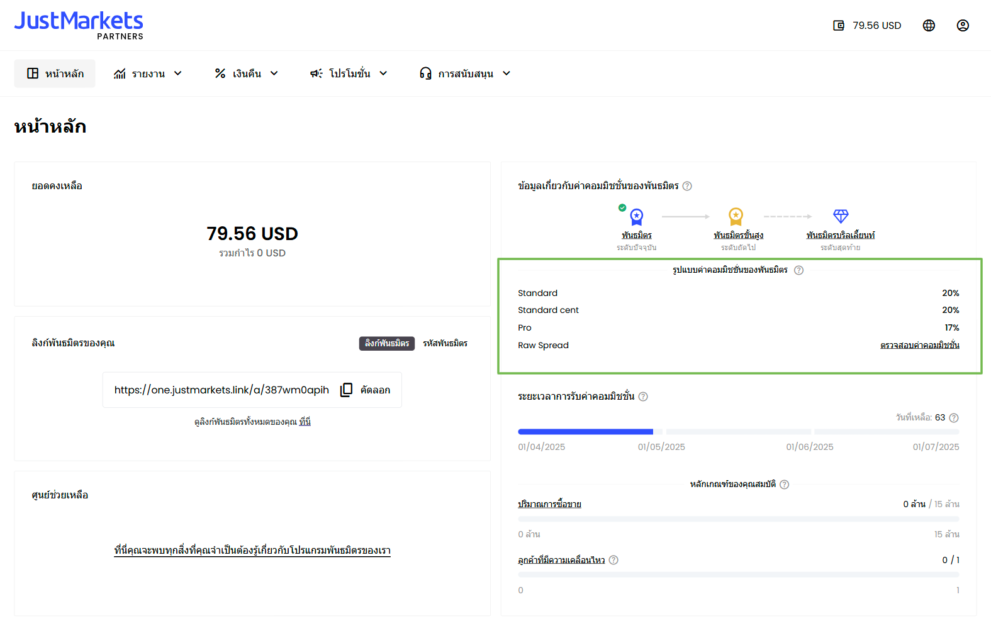Click the megaphone promotion icon
991x636 pixels.
point(316,74)
